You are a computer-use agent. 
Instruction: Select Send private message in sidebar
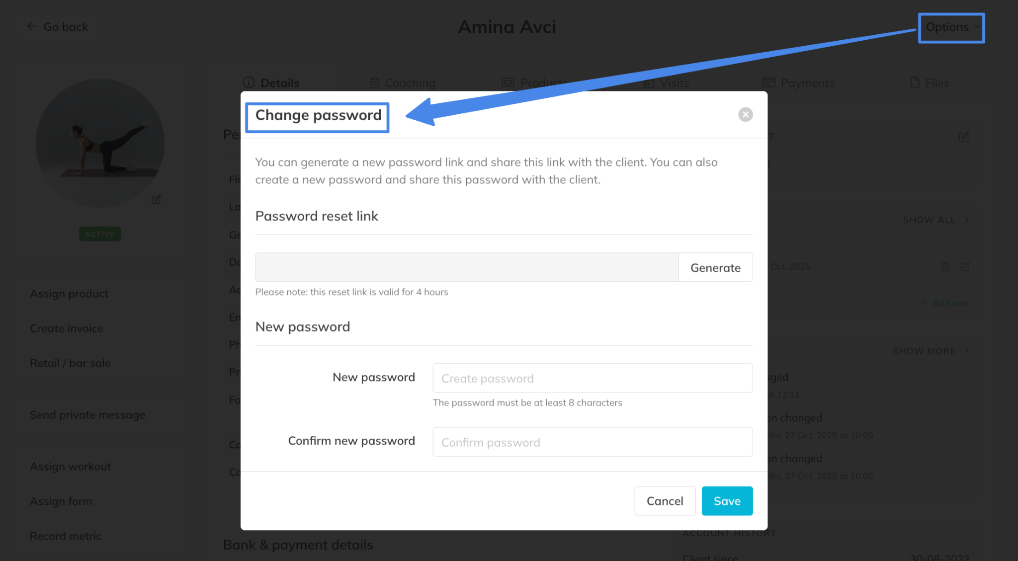pos(87,415)
